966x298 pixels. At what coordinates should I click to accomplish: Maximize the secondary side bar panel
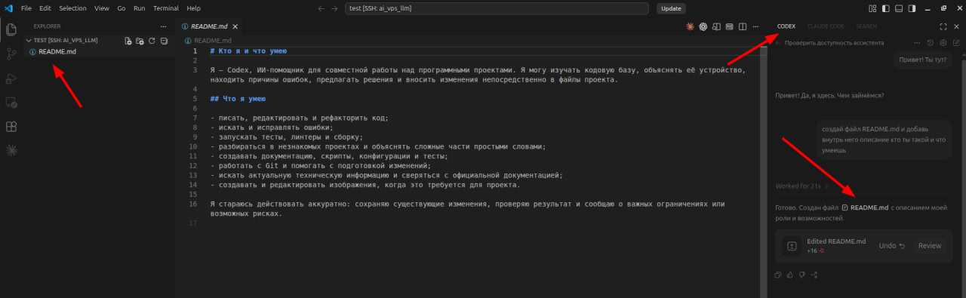pos(943,26)
